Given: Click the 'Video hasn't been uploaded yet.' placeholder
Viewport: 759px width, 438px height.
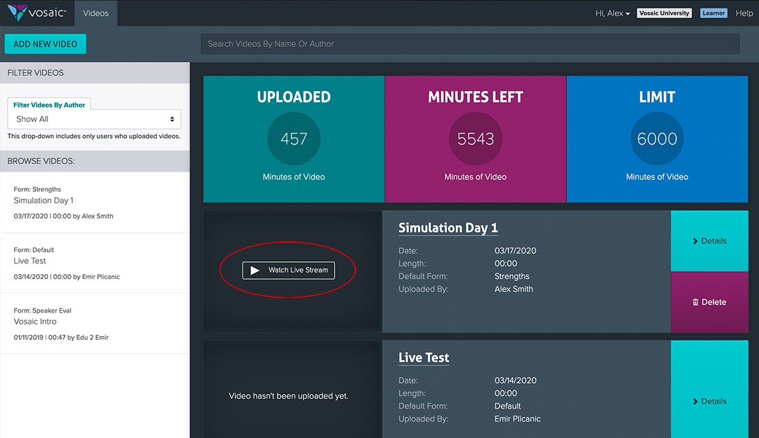Looking at the screenshot, I should point(288,396).
